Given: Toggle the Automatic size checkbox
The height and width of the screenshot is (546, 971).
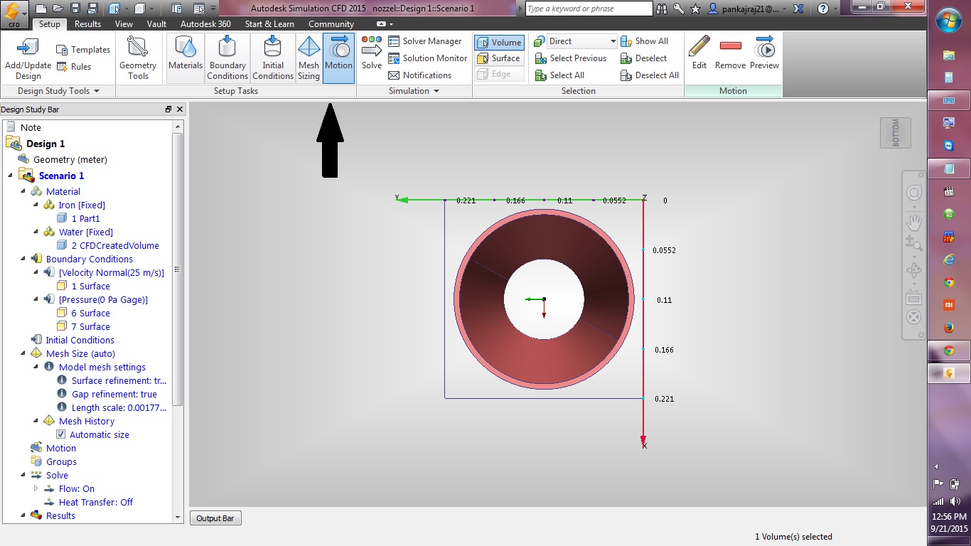Looking at the screenshot, I should click(x=61, y=434).
